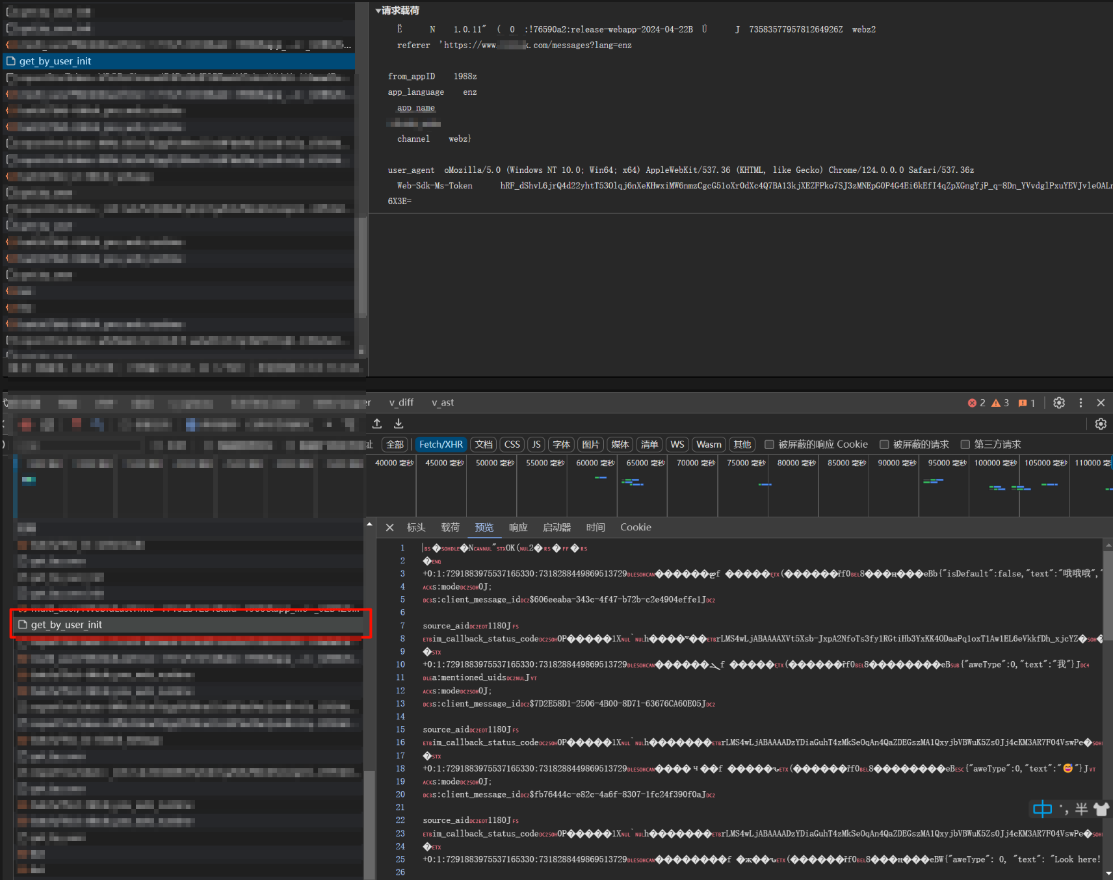Screen dimensions: 1113x880
Task: Click the import HAR upload arrow icon
Action: 377,424
